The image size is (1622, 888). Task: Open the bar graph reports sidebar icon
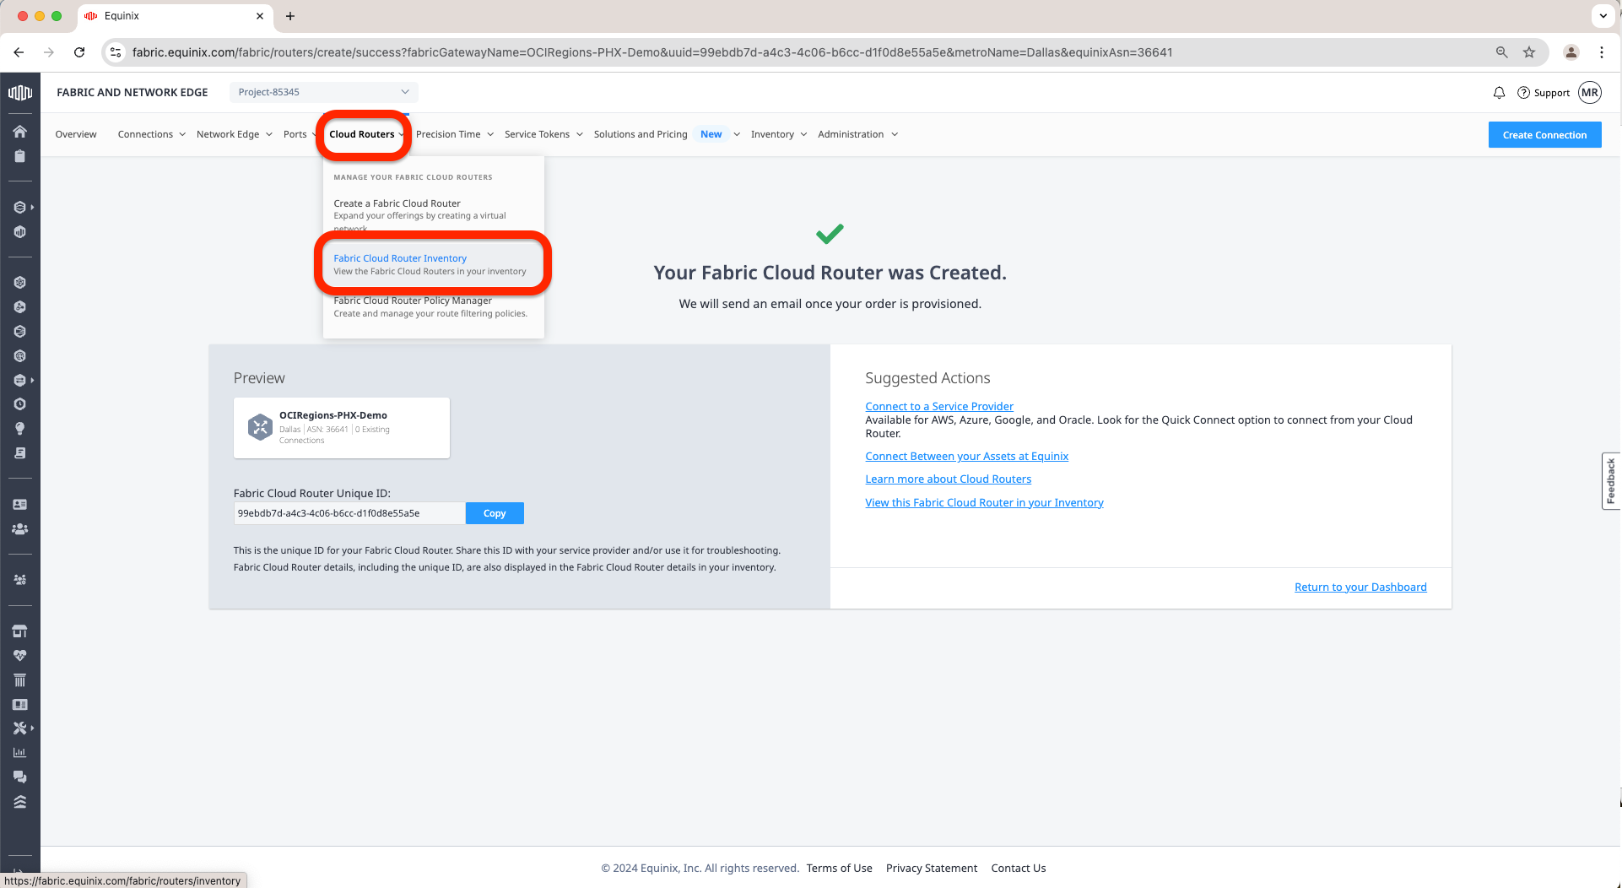click(19, 753)
